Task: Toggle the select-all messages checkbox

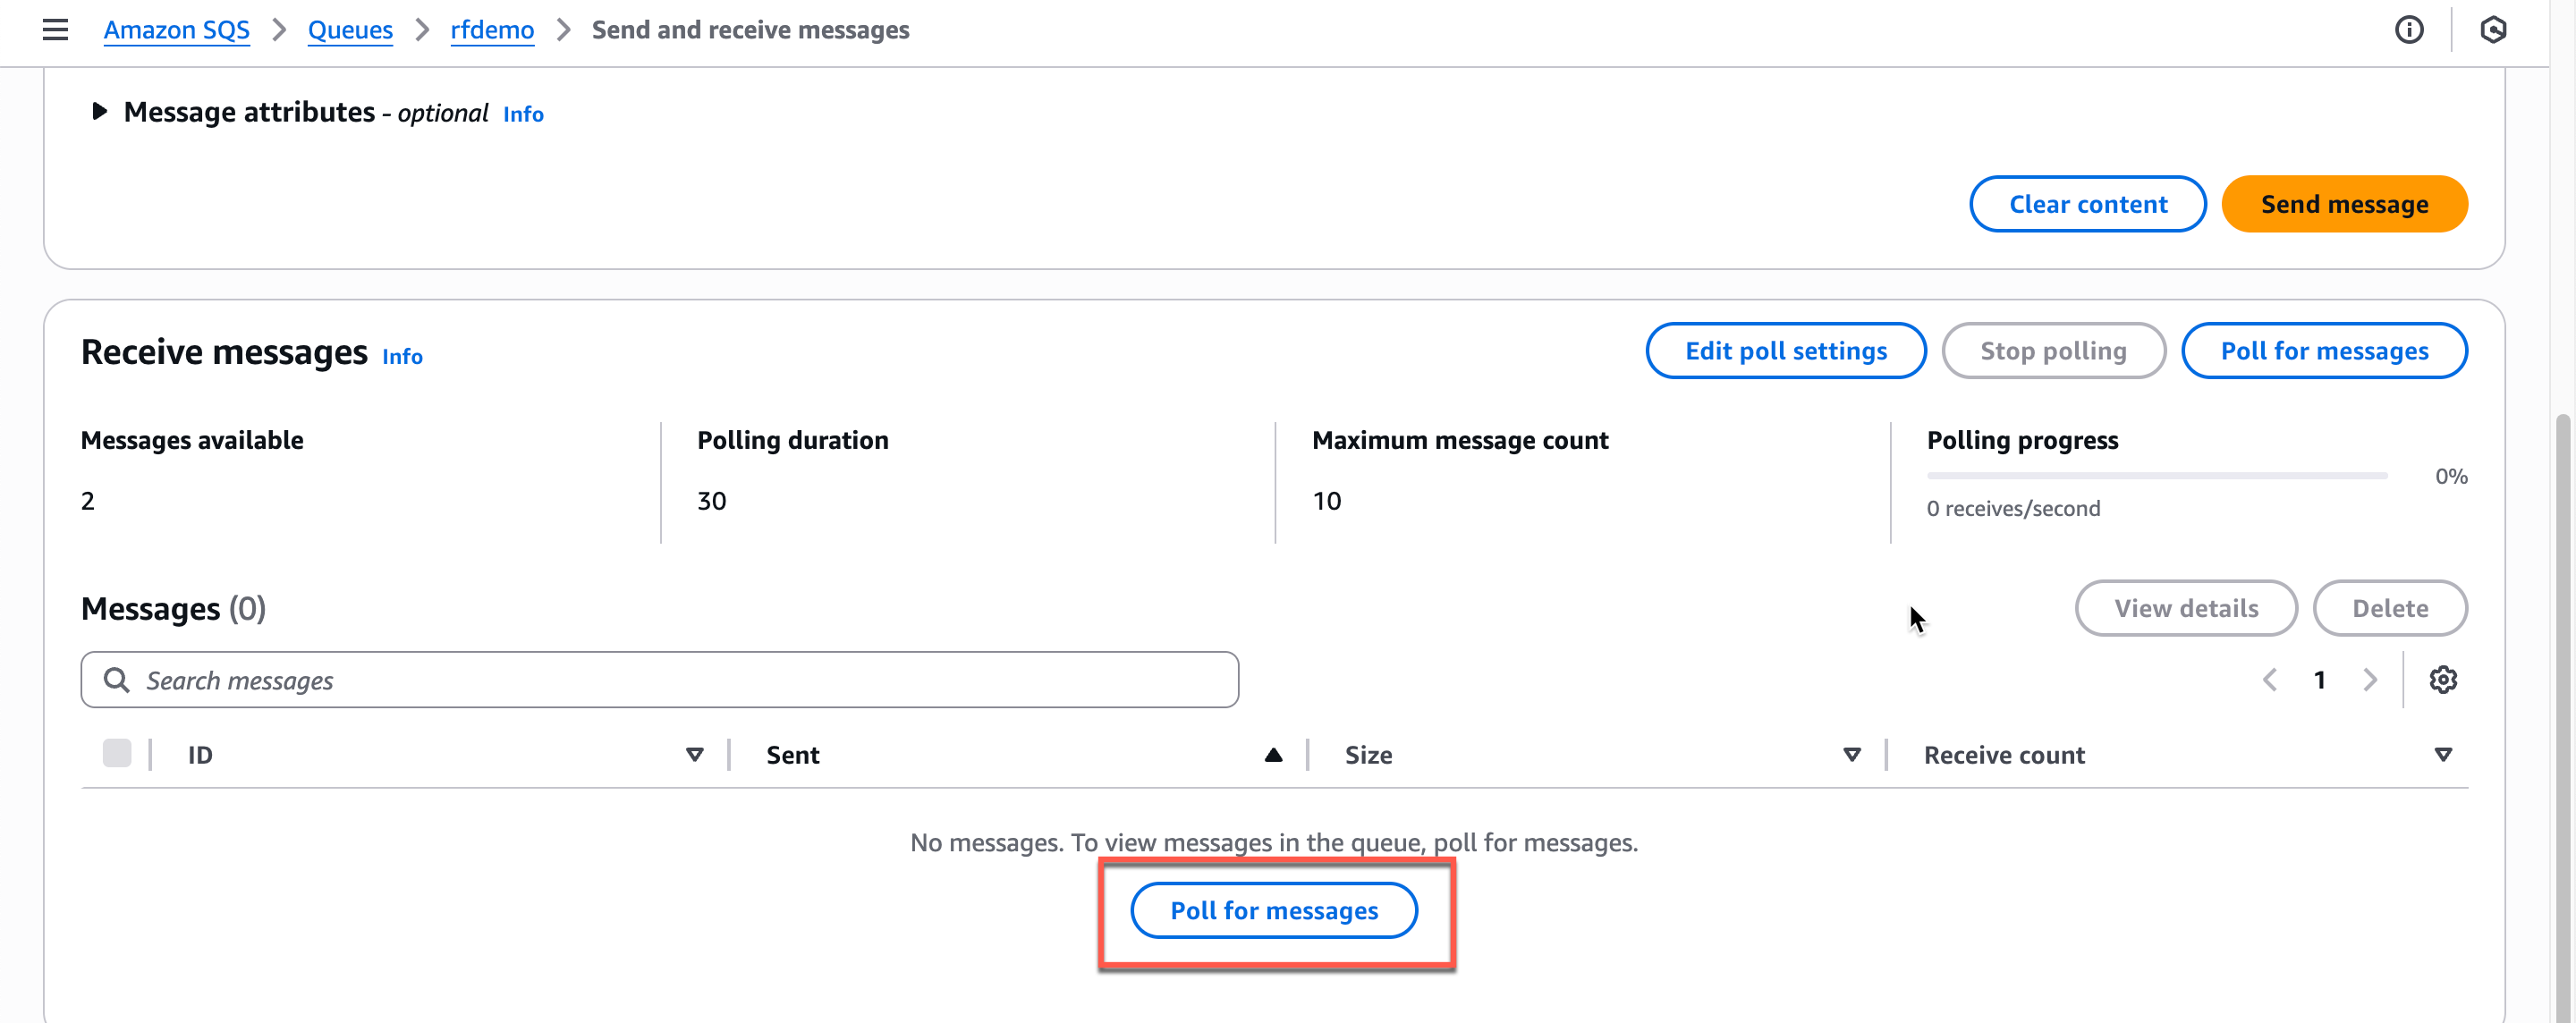Action: click(x=117, y=753)
